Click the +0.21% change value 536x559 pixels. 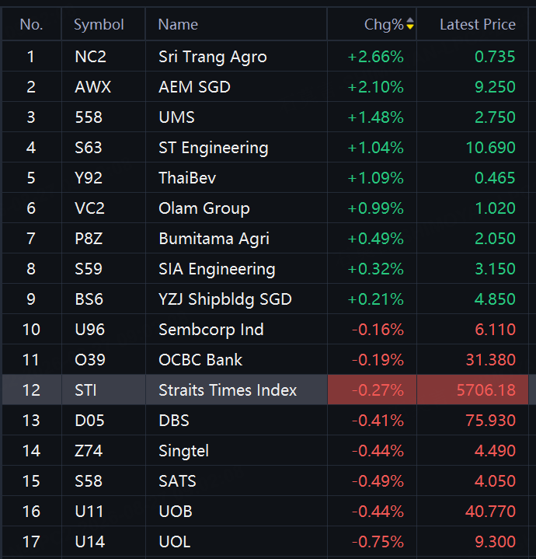click(375, 299)
